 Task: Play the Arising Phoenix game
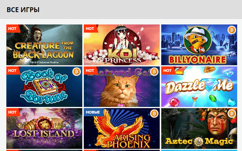tap(122, 129)
